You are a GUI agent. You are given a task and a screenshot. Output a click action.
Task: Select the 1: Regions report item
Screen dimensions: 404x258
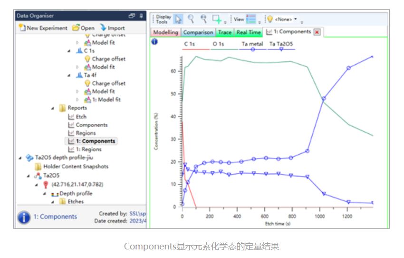pos(88,149)
